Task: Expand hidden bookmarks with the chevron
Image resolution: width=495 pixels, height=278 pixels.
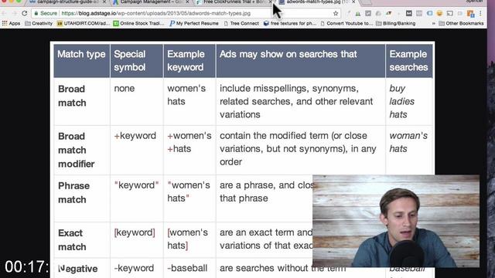Action: [x=433, y=23]
